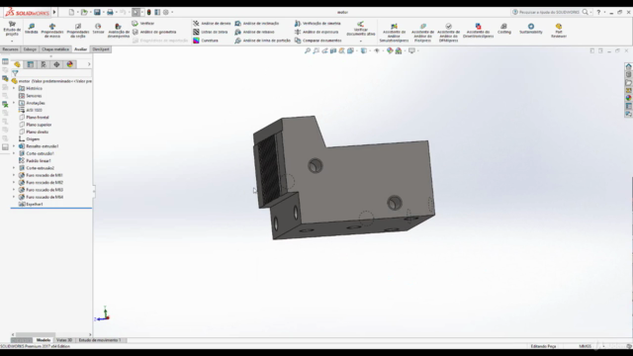Launch Assistente de Análise do FloXpress
This screenshot has height=356, width=633.
(422, 33)
